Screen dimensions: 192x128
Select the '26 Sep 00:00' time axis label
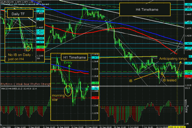click(106, 127)
